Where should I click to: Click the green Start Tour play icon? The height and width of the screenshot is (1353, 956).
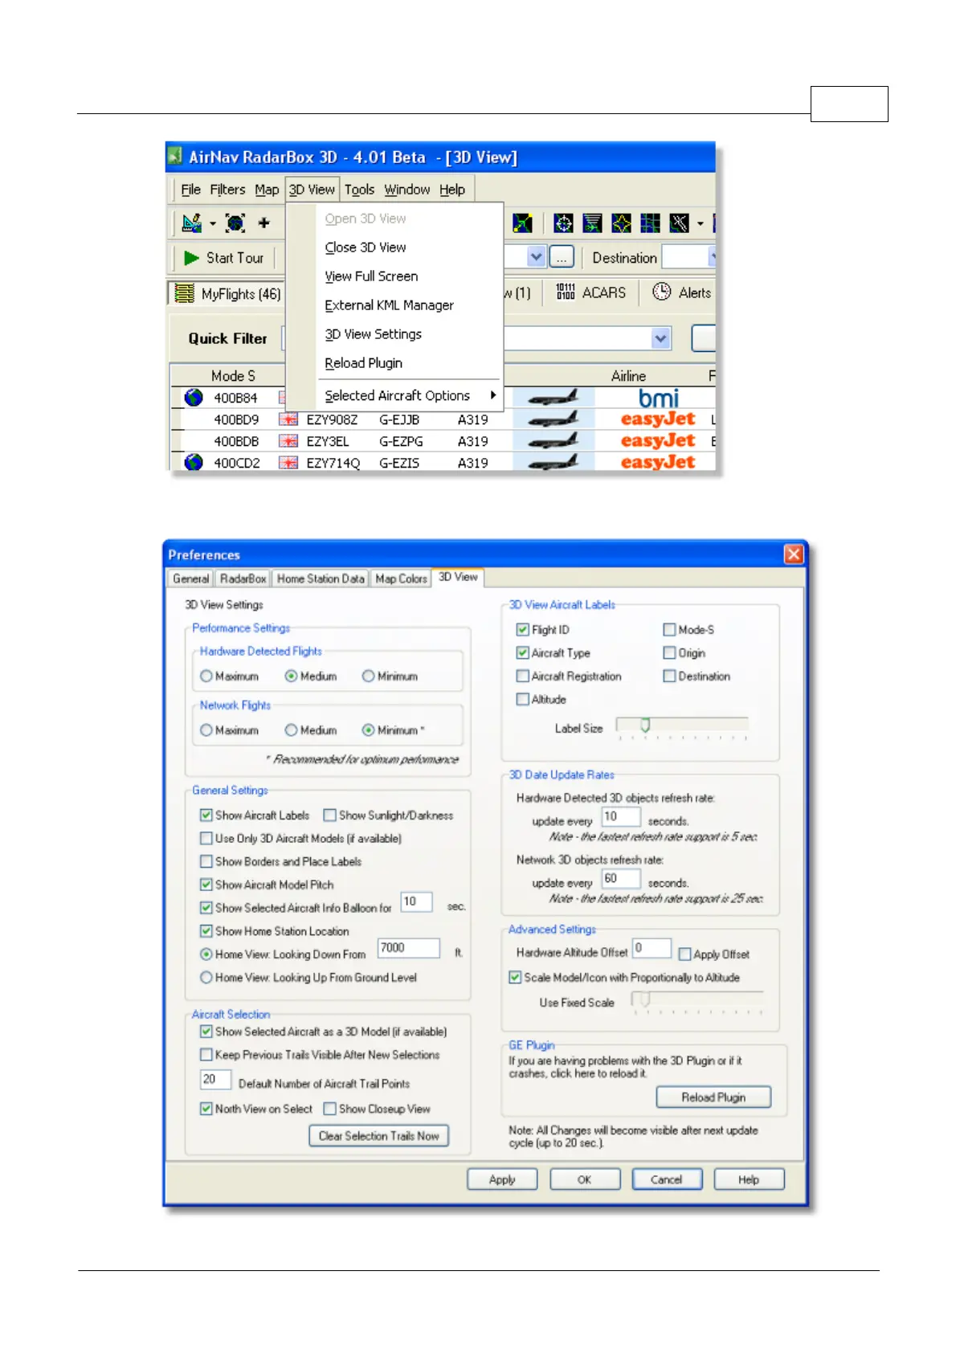click(191, 258)
